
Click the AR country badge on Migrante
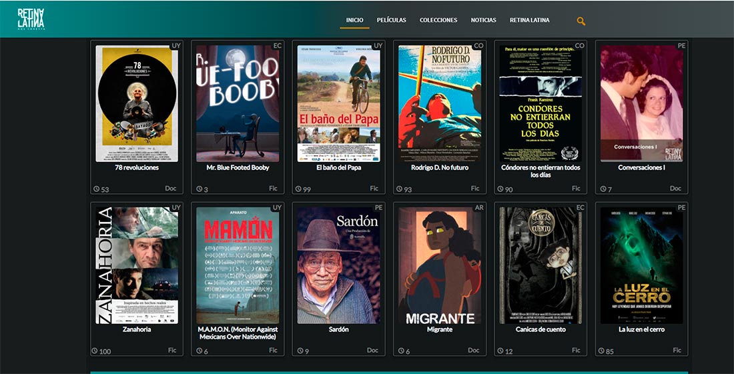click(x=479, y=207)
